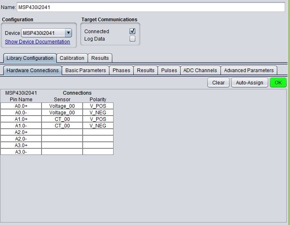Click the Polarity column header
Screen dimensions: 290x225
pos(98,100)
